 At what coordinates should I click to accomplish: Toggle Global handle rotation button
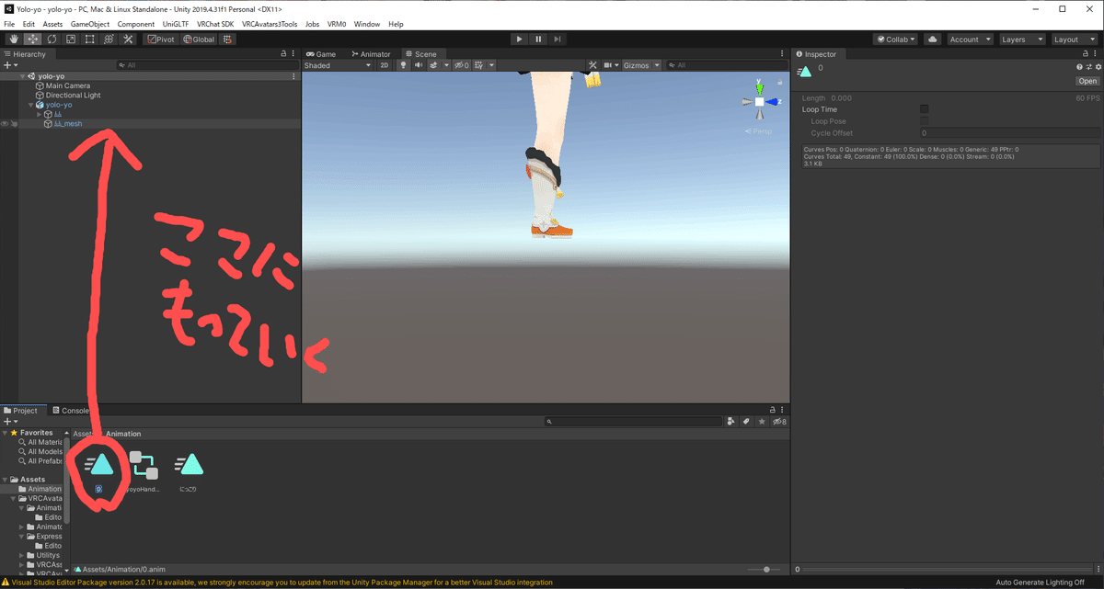(x=199, y=40)
